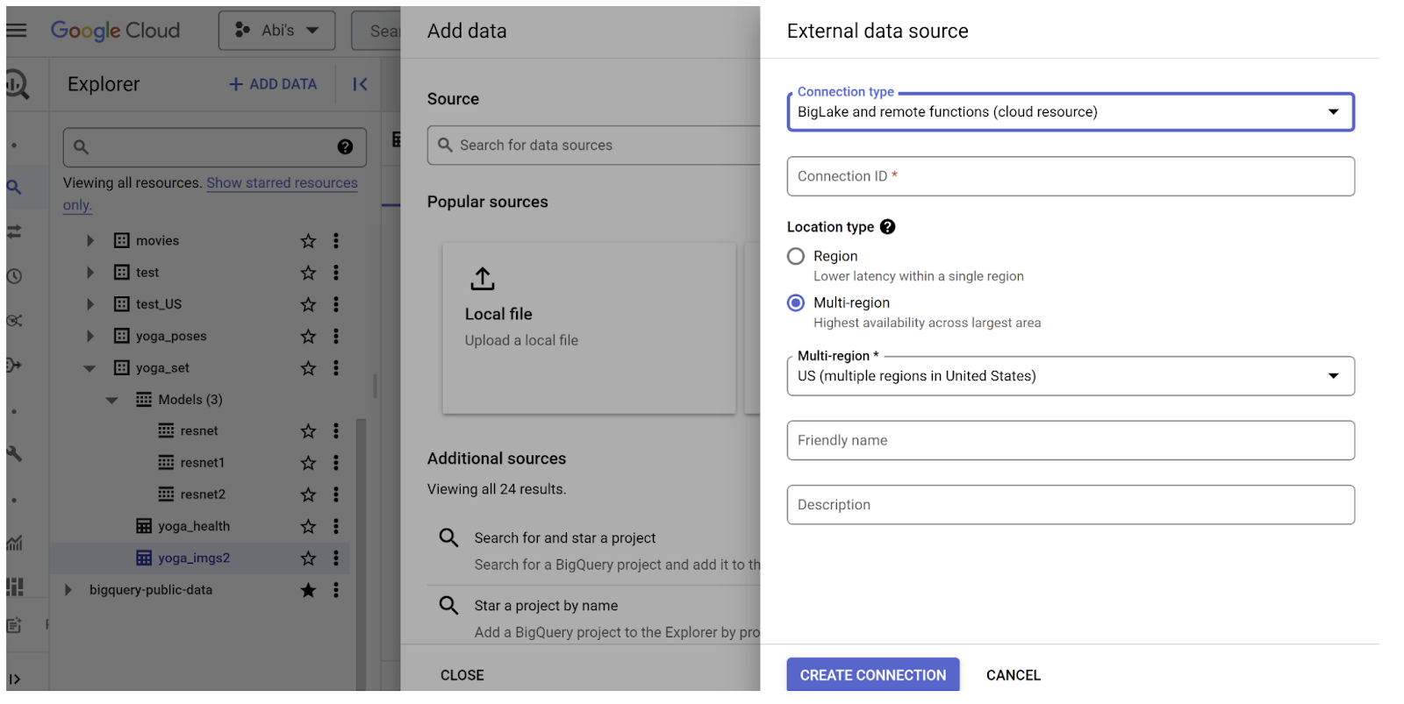Click the help icon in Explorer search

(x=345, y=147)
